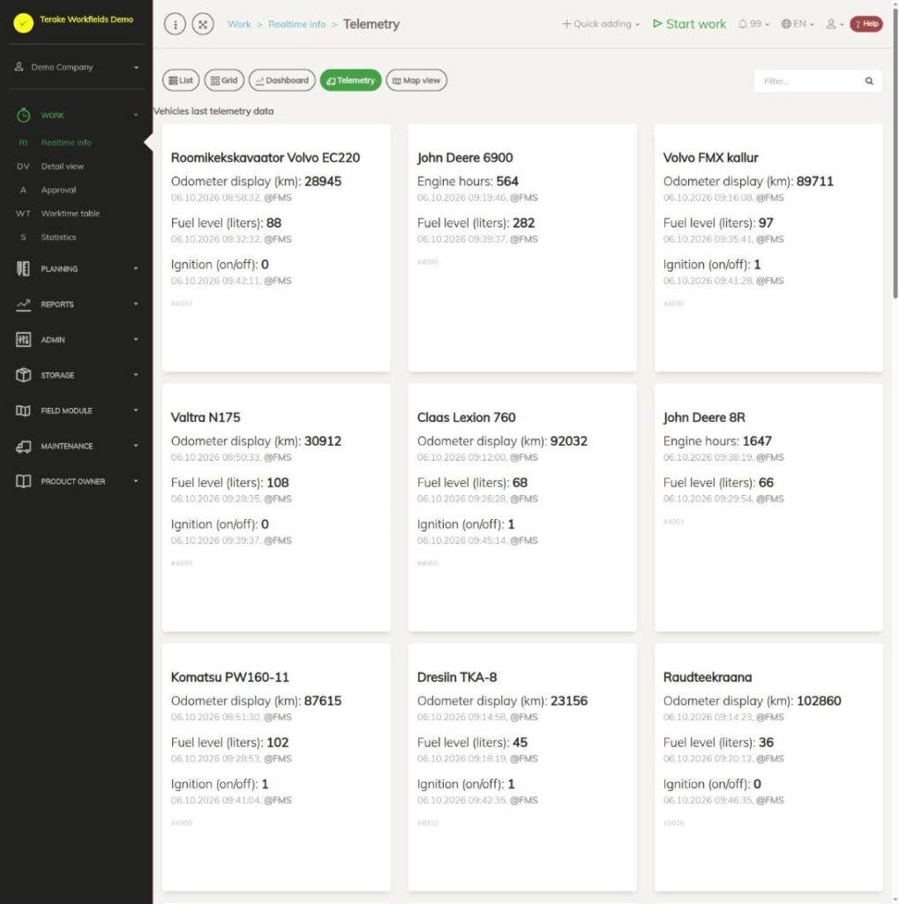Expand the Storage menu arrow
The width and height of the screenshot is (899, 904).
click(x=136, y=375)
